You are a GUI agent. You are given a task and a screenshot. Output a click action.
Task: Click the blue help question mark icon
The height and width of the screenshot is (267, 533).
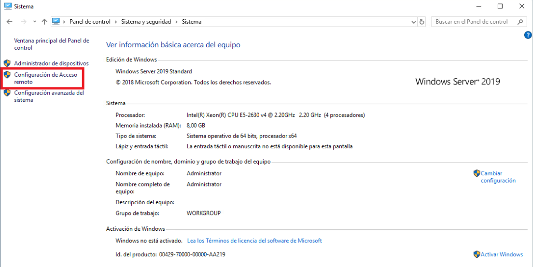[x=528, y=35]
